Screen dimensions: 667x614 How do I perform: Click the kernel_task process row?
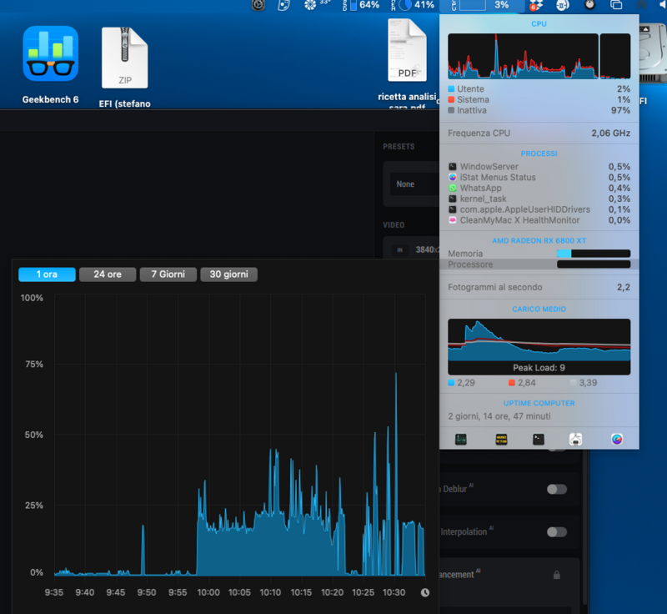(x=539, y=199)
